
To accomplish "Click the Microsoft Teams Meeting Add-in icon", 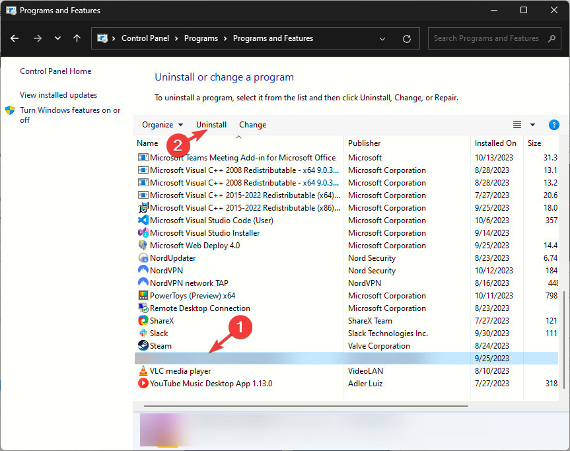I will point(143,157).
